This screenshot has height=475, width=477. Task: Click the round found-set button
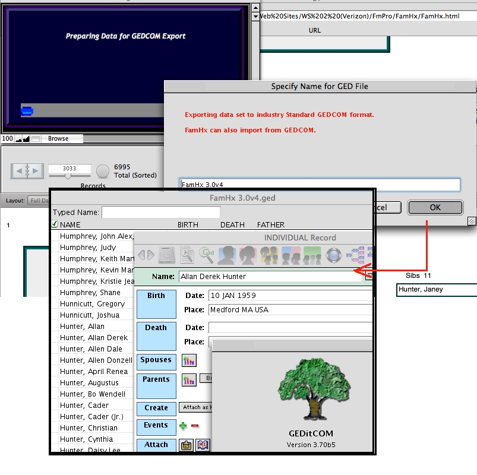103,171
